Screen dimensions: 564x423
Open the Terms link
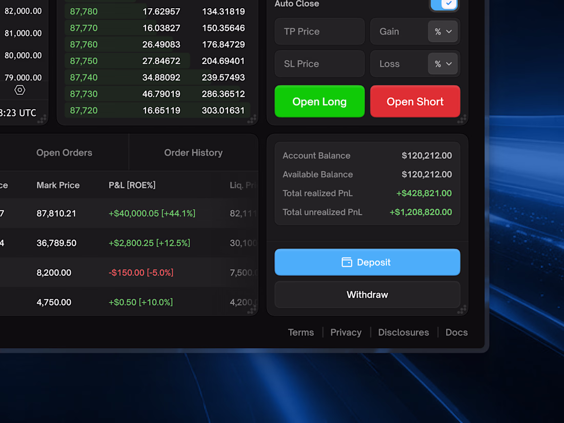click(300, 332)
